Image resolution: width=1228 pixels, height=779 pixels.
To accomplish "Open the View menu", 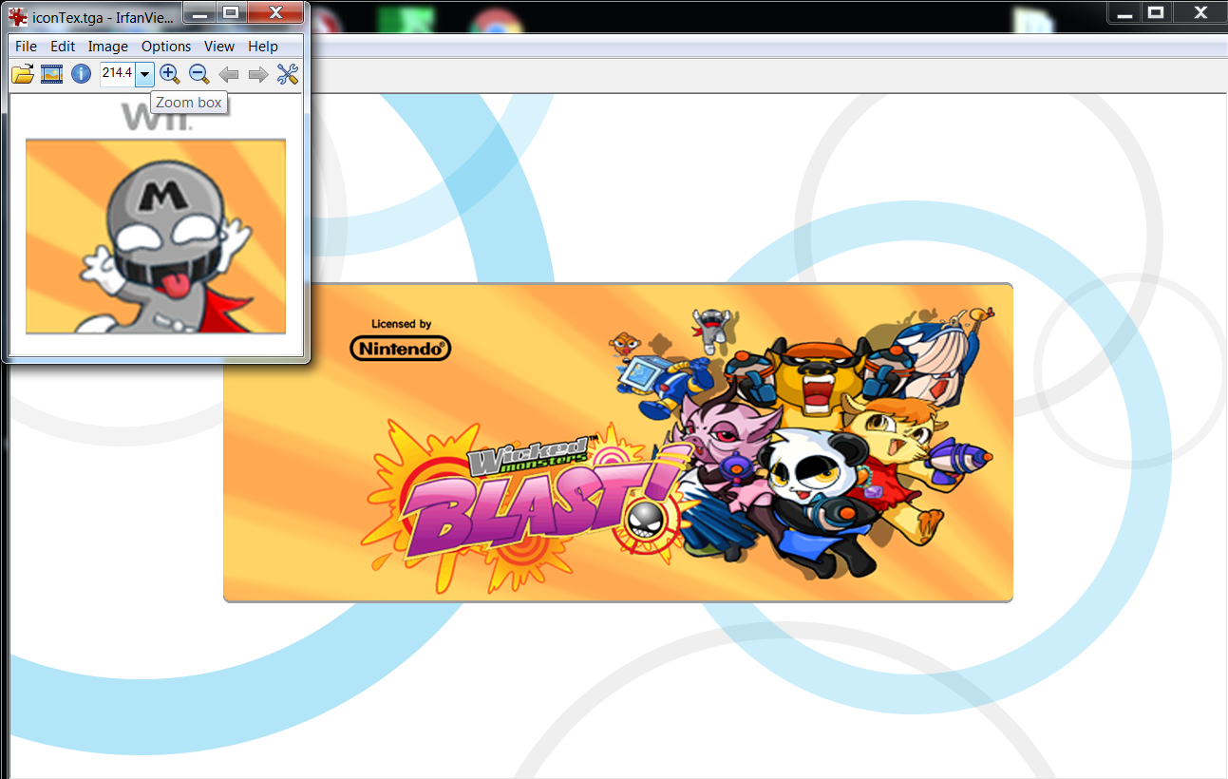I will 219,47.
